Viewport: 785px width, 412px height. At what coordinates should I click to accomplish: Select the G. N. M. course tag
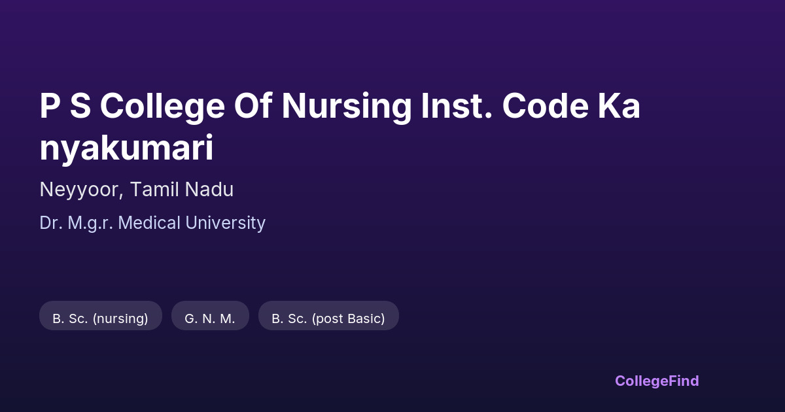click(x=210, y=318)
